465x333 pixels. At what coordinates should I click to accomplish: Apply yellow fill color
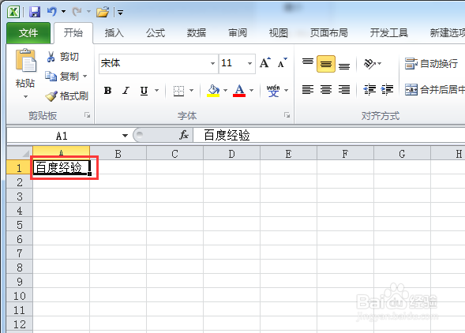[x=213, y=90]
